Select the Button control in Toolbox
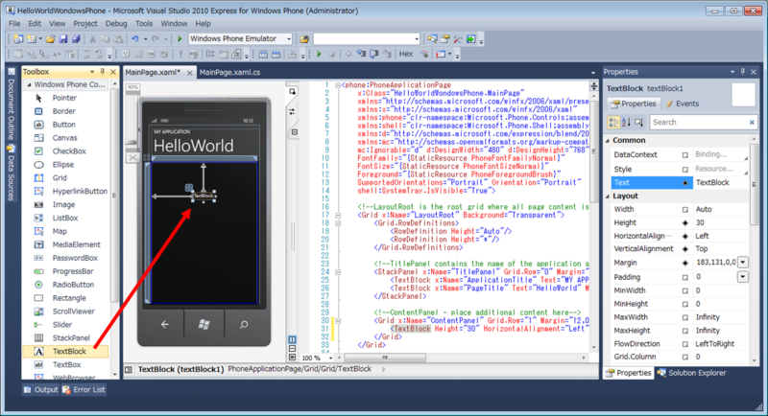This screenshot has width=768, height=416. 66,125
